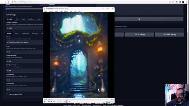This screenshot has width=189, height=106.
Task: Adjust the VLC volume slider
Action: coord(110,102)
